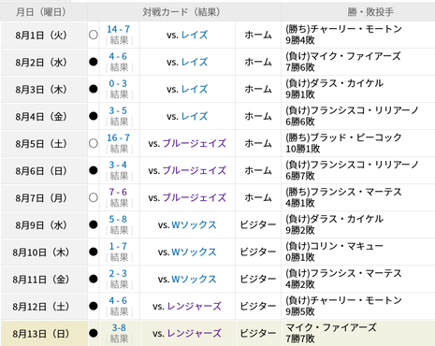This screenshot has width=435, height=346.
Task: Click レイズ team link on 8月1日 row
Action: click(195, 35)
